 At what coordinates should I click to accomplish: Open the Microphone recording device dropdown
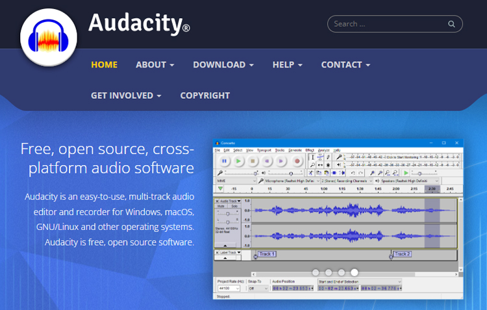(x=292, y=181)
